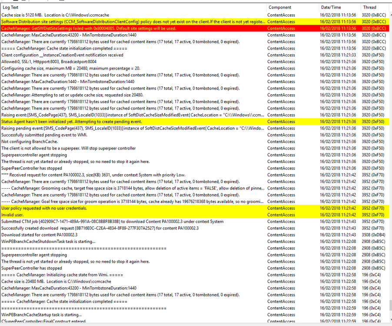This screenshot has width=392, height=326.
Task: Select 'Grooming cache, target free space size' row
Action: tap(195, 188)
